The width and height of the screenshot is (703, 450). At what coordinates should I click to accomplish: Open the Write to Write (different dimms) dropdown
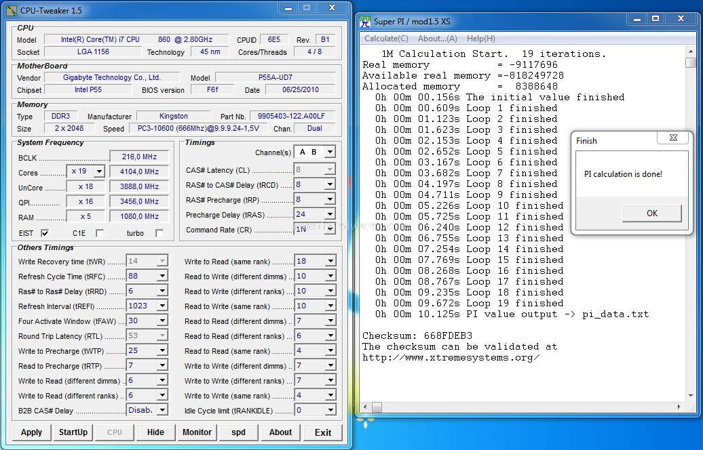[330, 365]
